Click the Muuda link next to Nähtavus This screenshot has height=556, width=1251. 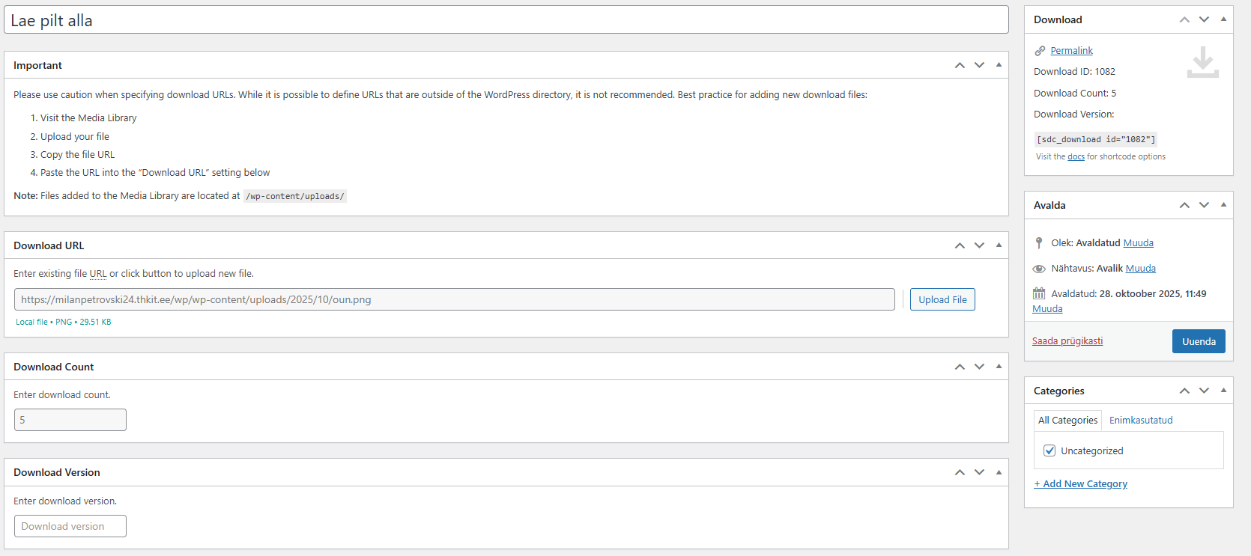tap(1141, 269)
